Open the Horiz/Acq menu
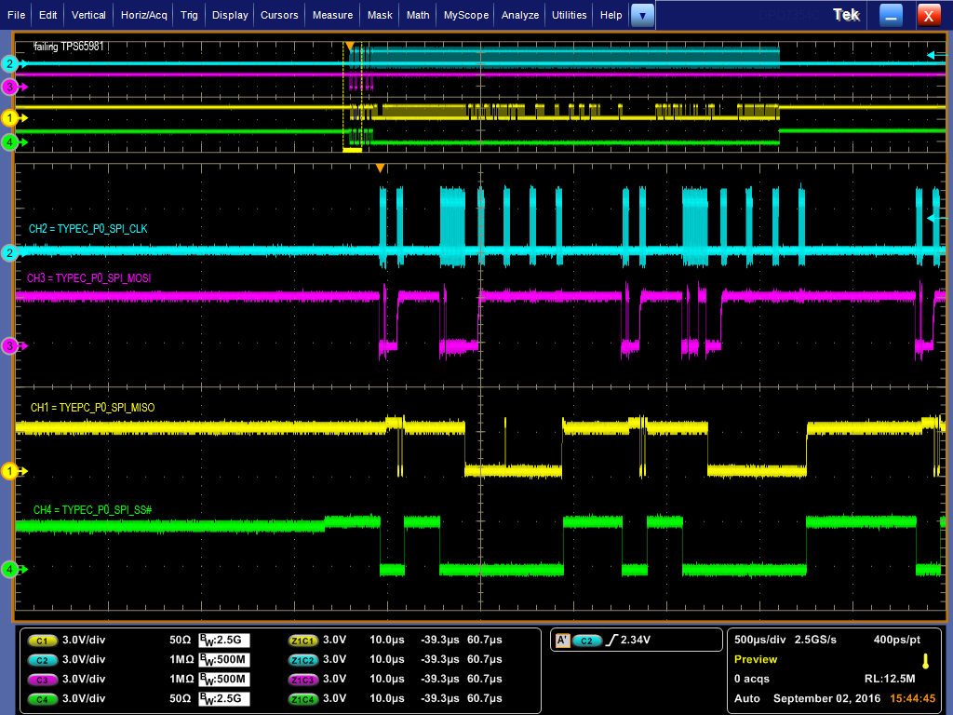Image resolution: width=953 pixels, height=715 pixels. pos(144,15)
